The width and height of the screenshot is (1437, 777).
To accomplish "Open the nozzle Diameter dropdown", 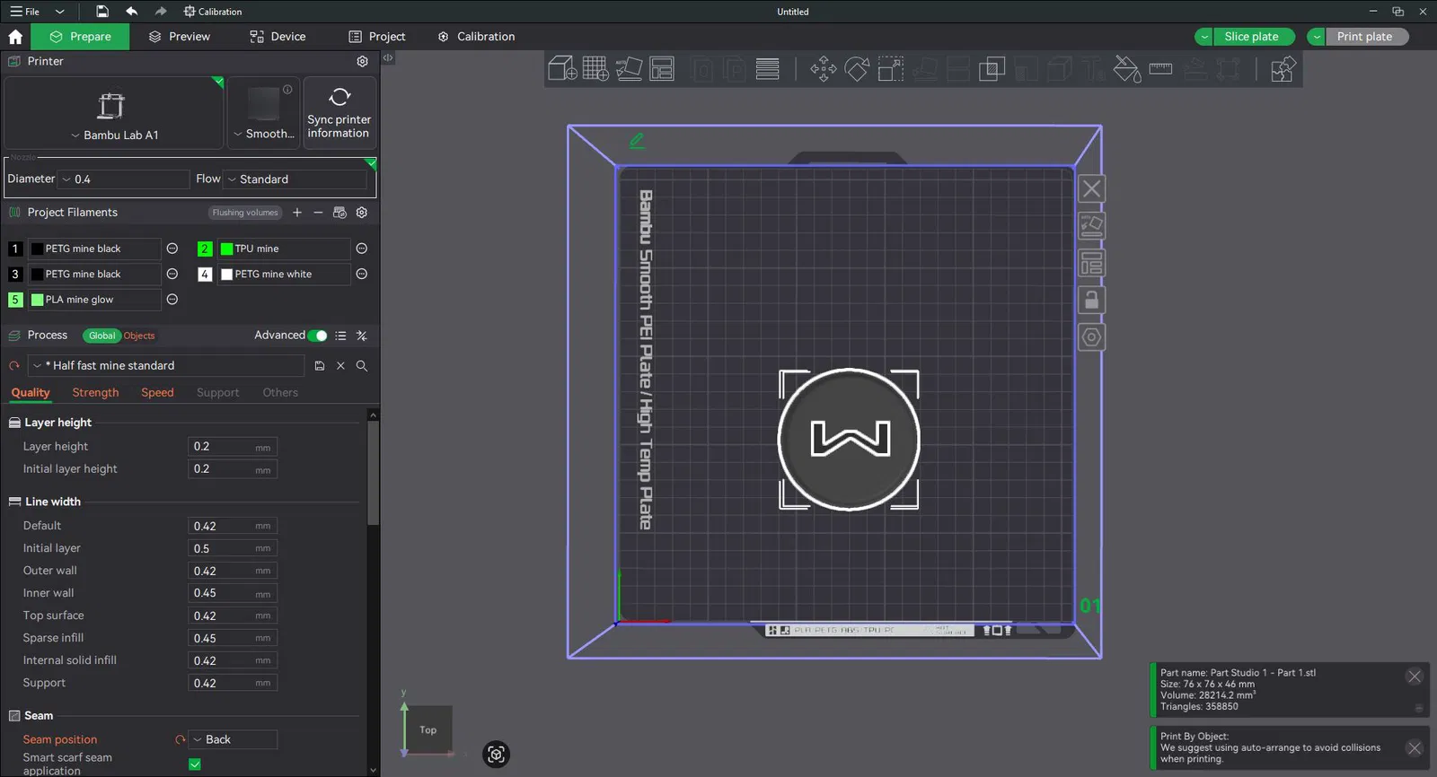I will tap(124, 179).
